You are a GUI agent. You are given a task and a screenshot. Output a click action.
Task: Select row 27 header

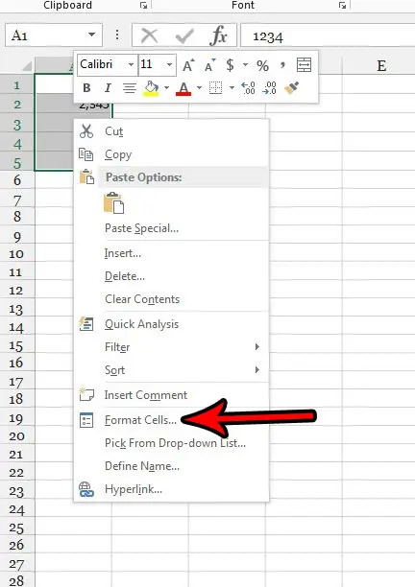click(x=17, y=564)
